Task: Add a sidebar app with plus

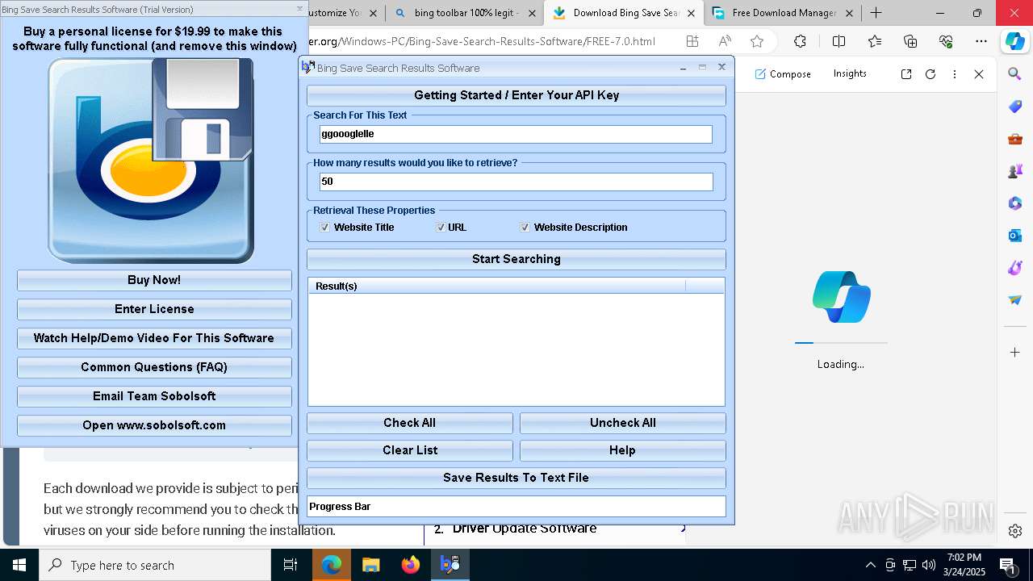Action: [1015, 353]
